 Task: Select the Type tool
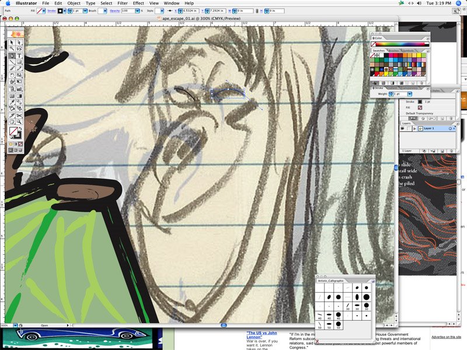(x=19, y=55)
